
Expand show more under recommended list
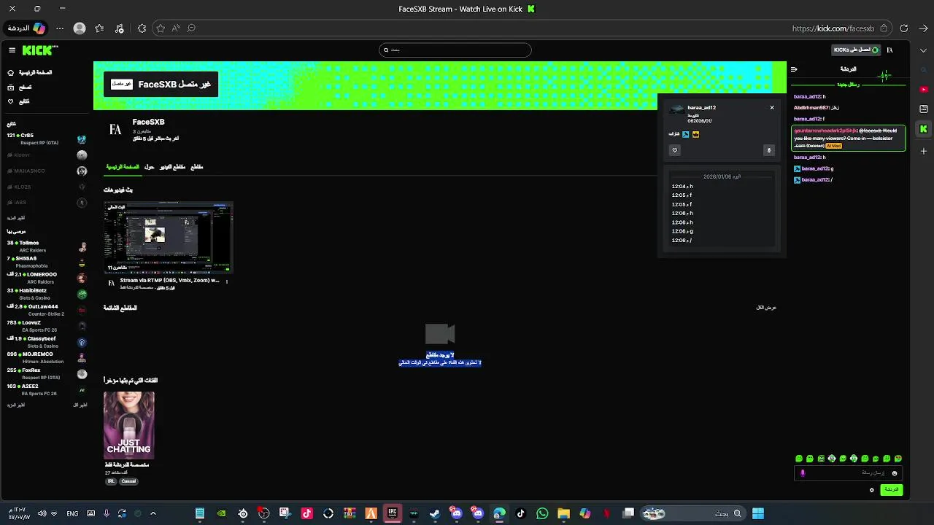pos(15,405)
